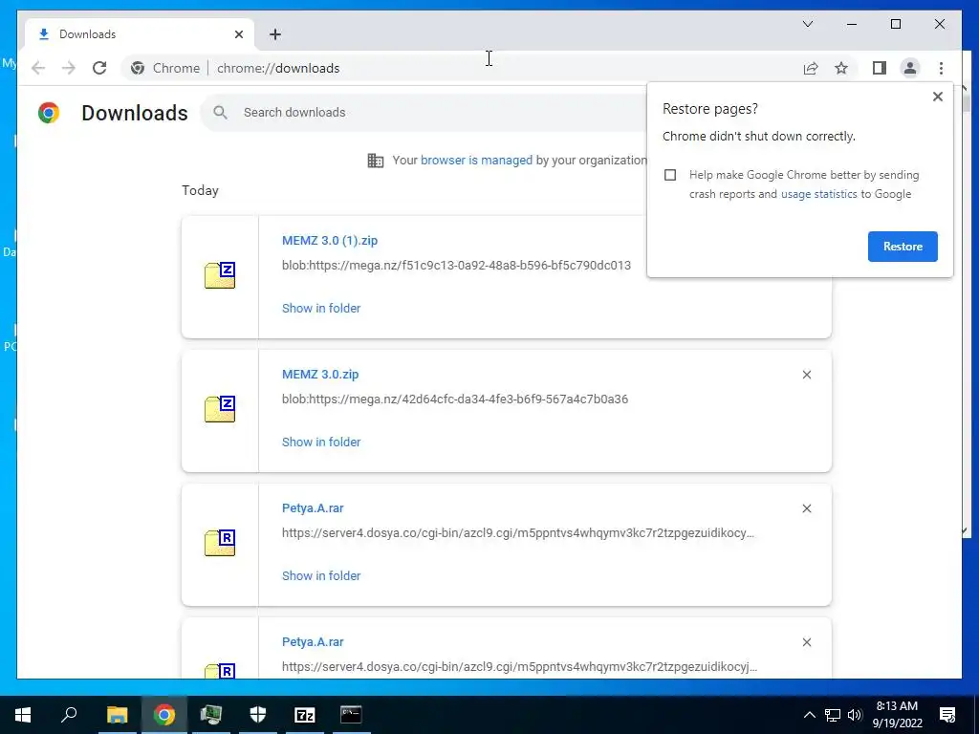Viewport: 979px width, 734px height.
Task: Open MEMZ 3.0 (1).zip file link
Action: [x=330, y=240]
